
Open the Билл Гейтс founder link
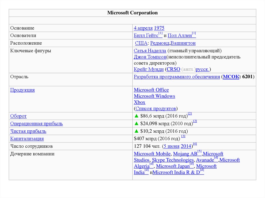[x=146, y=36]
